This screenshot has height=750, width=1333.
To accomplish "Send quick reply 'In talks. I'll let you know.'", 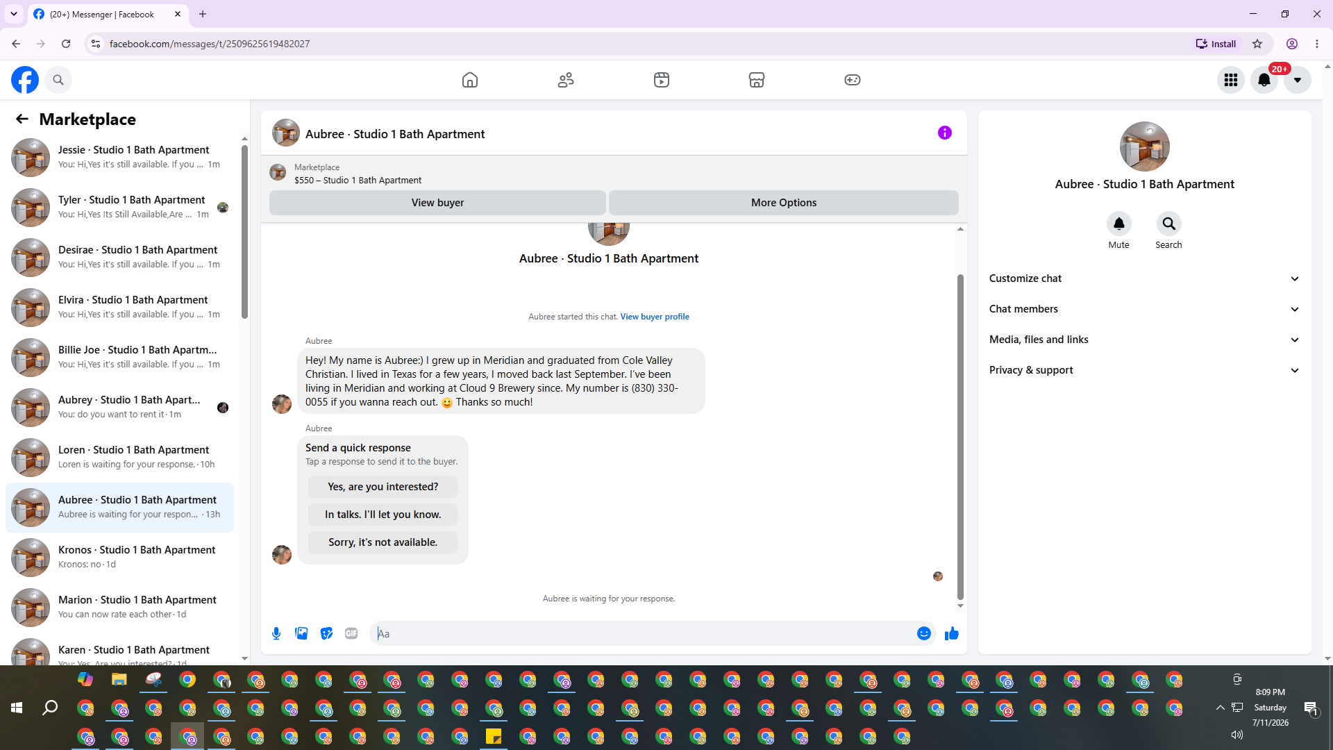I will pyautogui.click(x=383, y=515).
